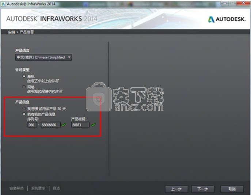Click the green check next to serial number

(64, 125)
